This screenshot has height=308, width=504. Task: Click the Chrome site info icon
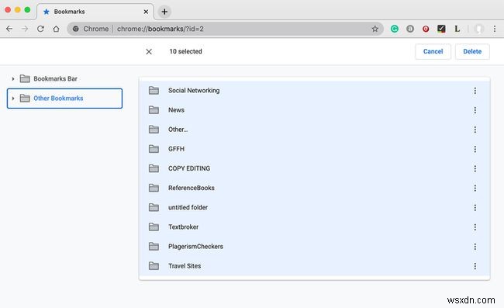[x=75, y=29]
